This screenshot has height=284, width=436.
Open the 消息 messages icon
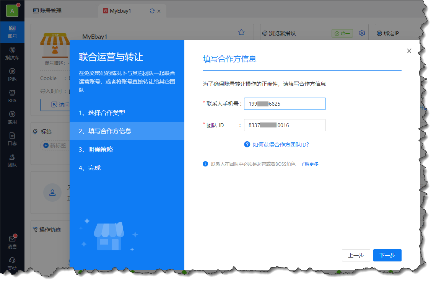[12, 242]
